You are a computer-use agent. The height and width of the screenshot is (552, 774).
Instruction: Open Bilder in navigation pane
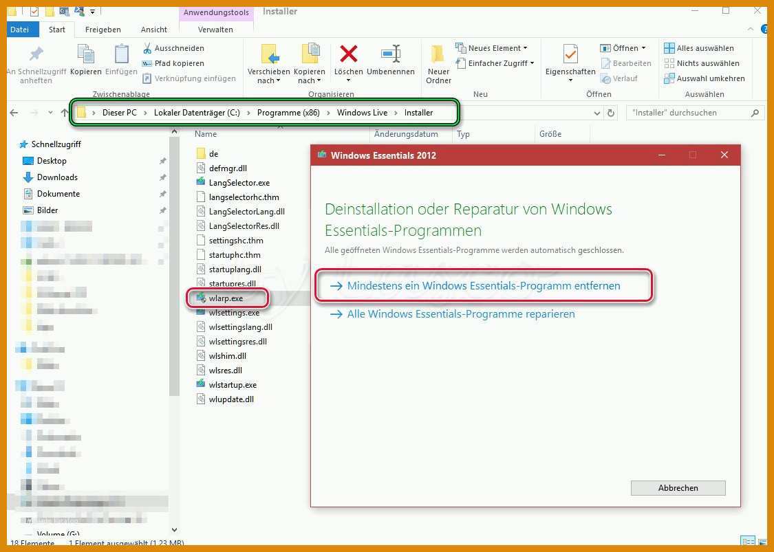(47, 210)
